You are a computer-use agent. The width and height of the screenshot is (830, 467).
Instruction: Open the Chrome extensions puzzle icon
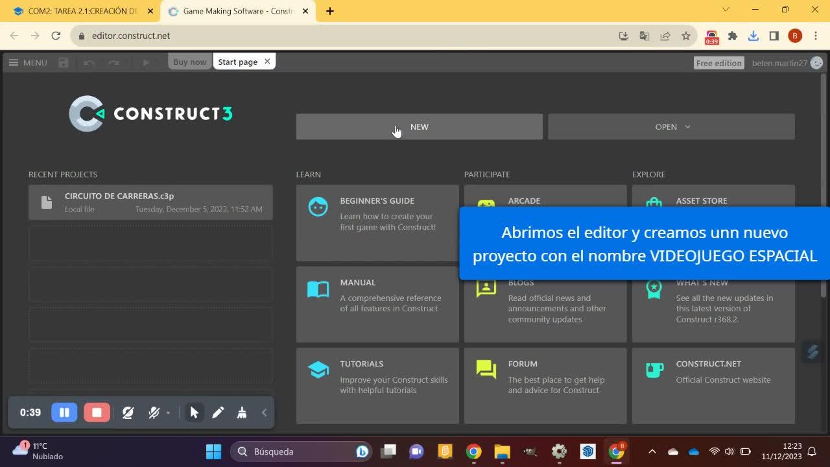pyautogui.click(x=733, y=36)
